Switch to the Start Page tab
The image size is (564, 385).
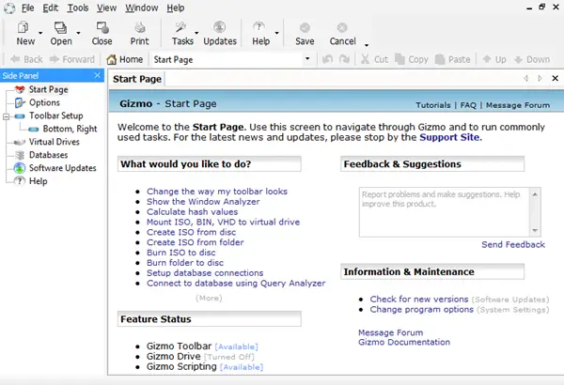pos(137,79)
